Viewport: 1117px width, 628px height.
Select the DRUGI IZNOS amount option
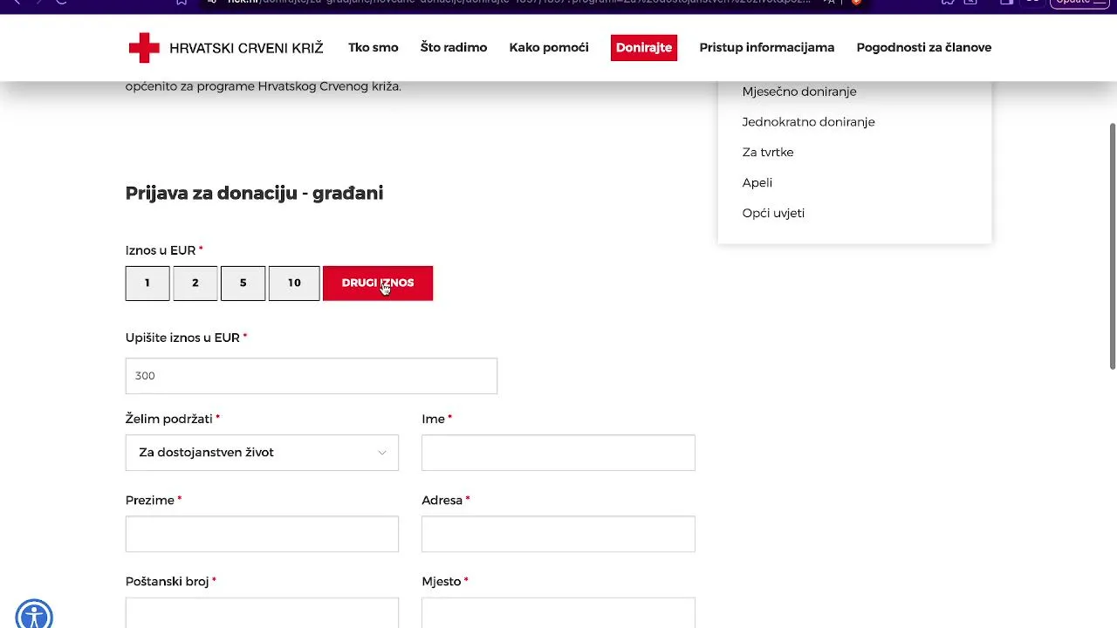[378, 283]
